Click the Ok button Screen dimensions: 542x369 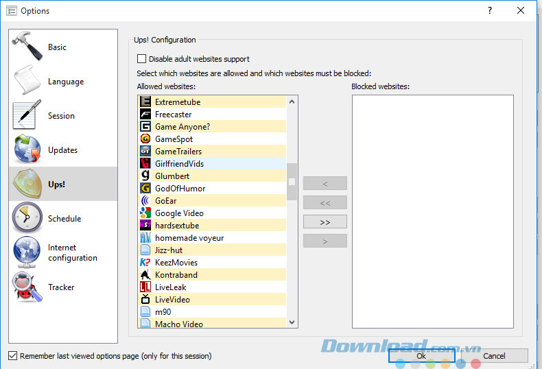tap(421, 356)
